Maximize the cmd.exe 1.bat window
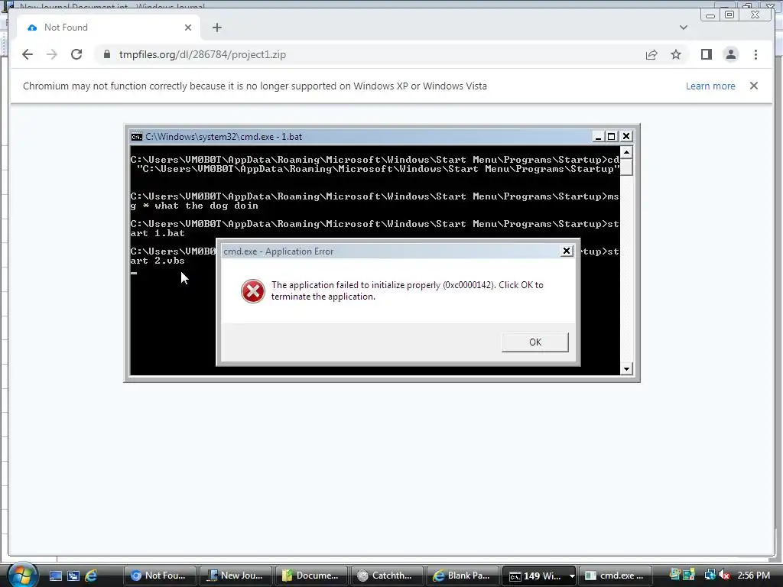This screenshot has width=783, height=587. tap(611, 137)
